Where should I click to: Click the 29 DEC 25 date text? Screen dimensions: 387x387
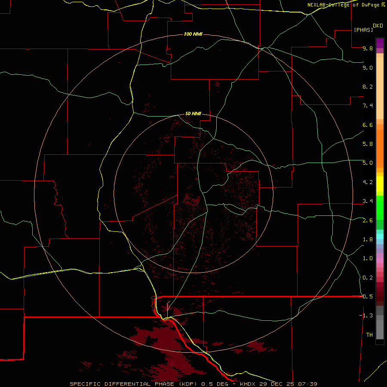pos(276,384)
